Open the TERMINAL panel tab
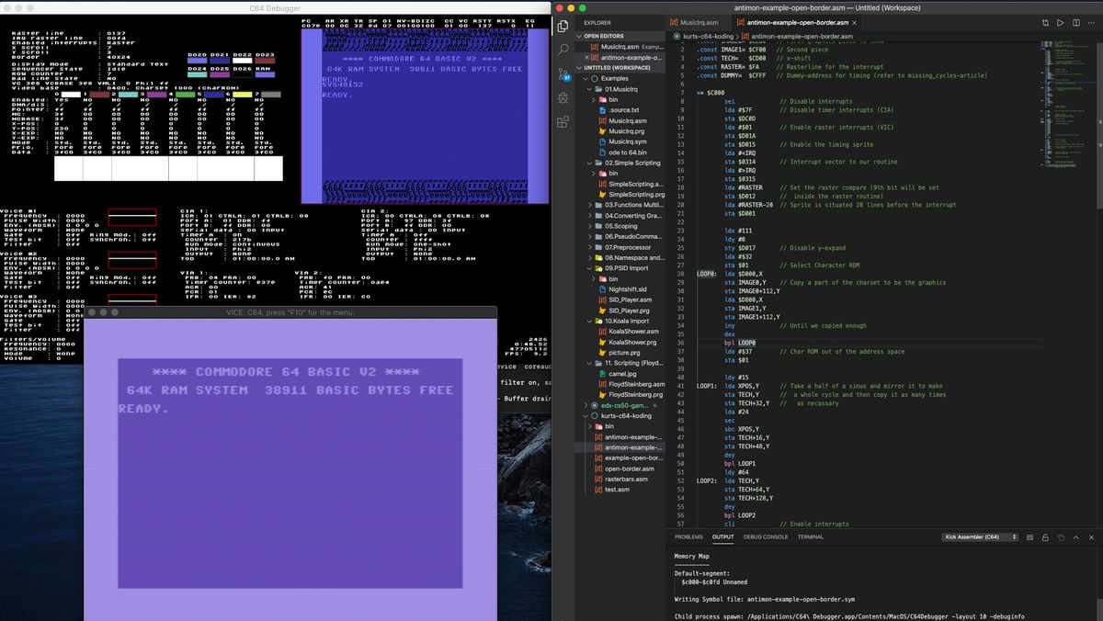Viewport: 1103px width, 621px height. point(809,536)
